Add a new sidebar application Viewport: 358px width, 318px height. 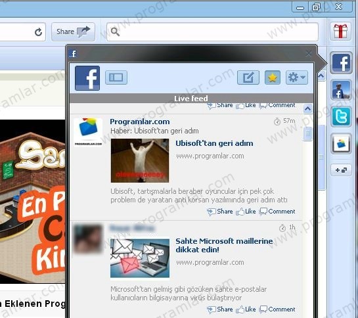[x=341, y=170]
